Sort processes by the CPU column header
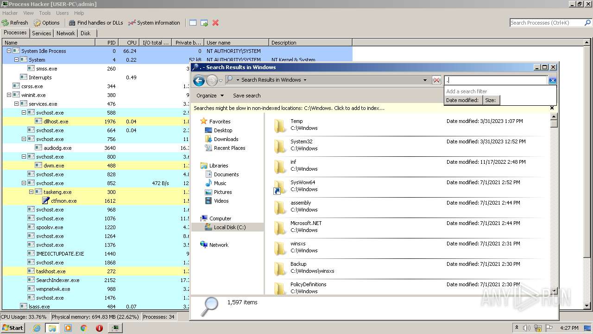Image resolution: width=593 pixels, height=334 pixels. point(128,43)
